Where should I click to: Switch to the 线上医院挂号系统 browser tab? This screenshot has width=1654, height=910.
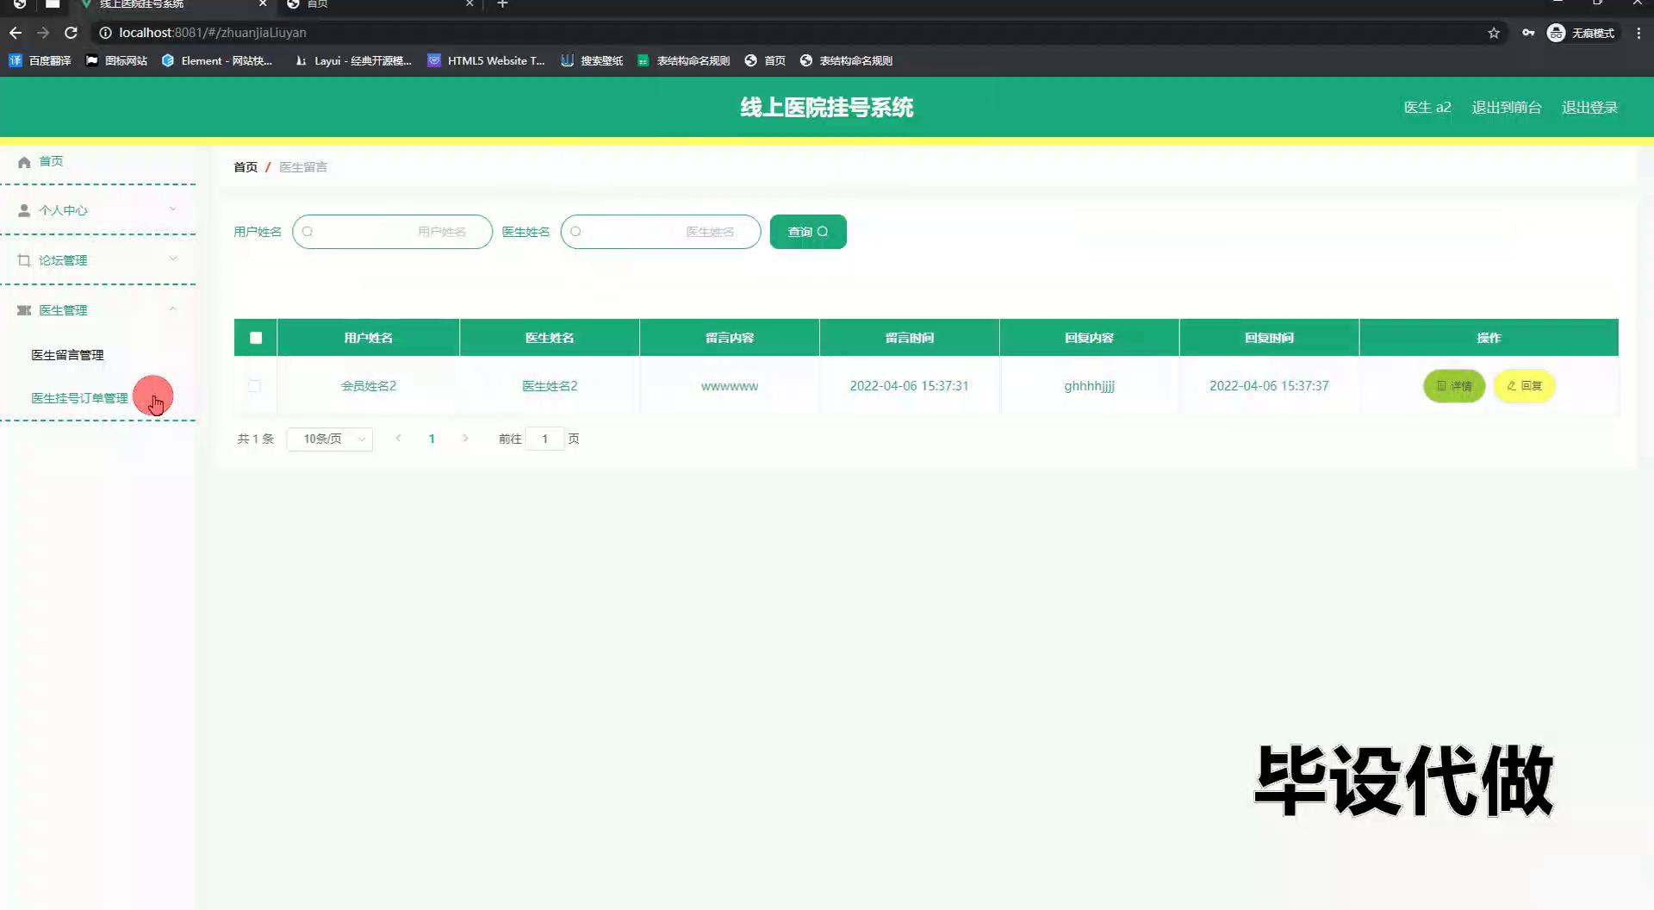coord(172,4)
